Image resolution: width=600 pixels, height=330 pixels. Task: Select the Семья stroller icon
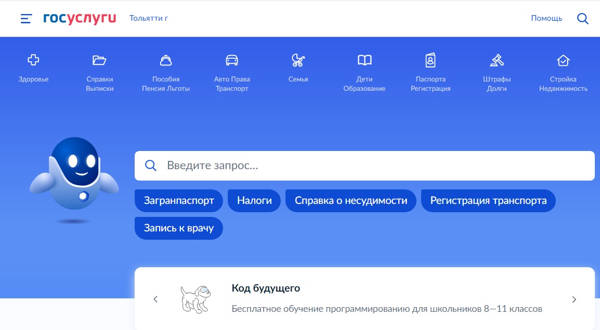298,60
